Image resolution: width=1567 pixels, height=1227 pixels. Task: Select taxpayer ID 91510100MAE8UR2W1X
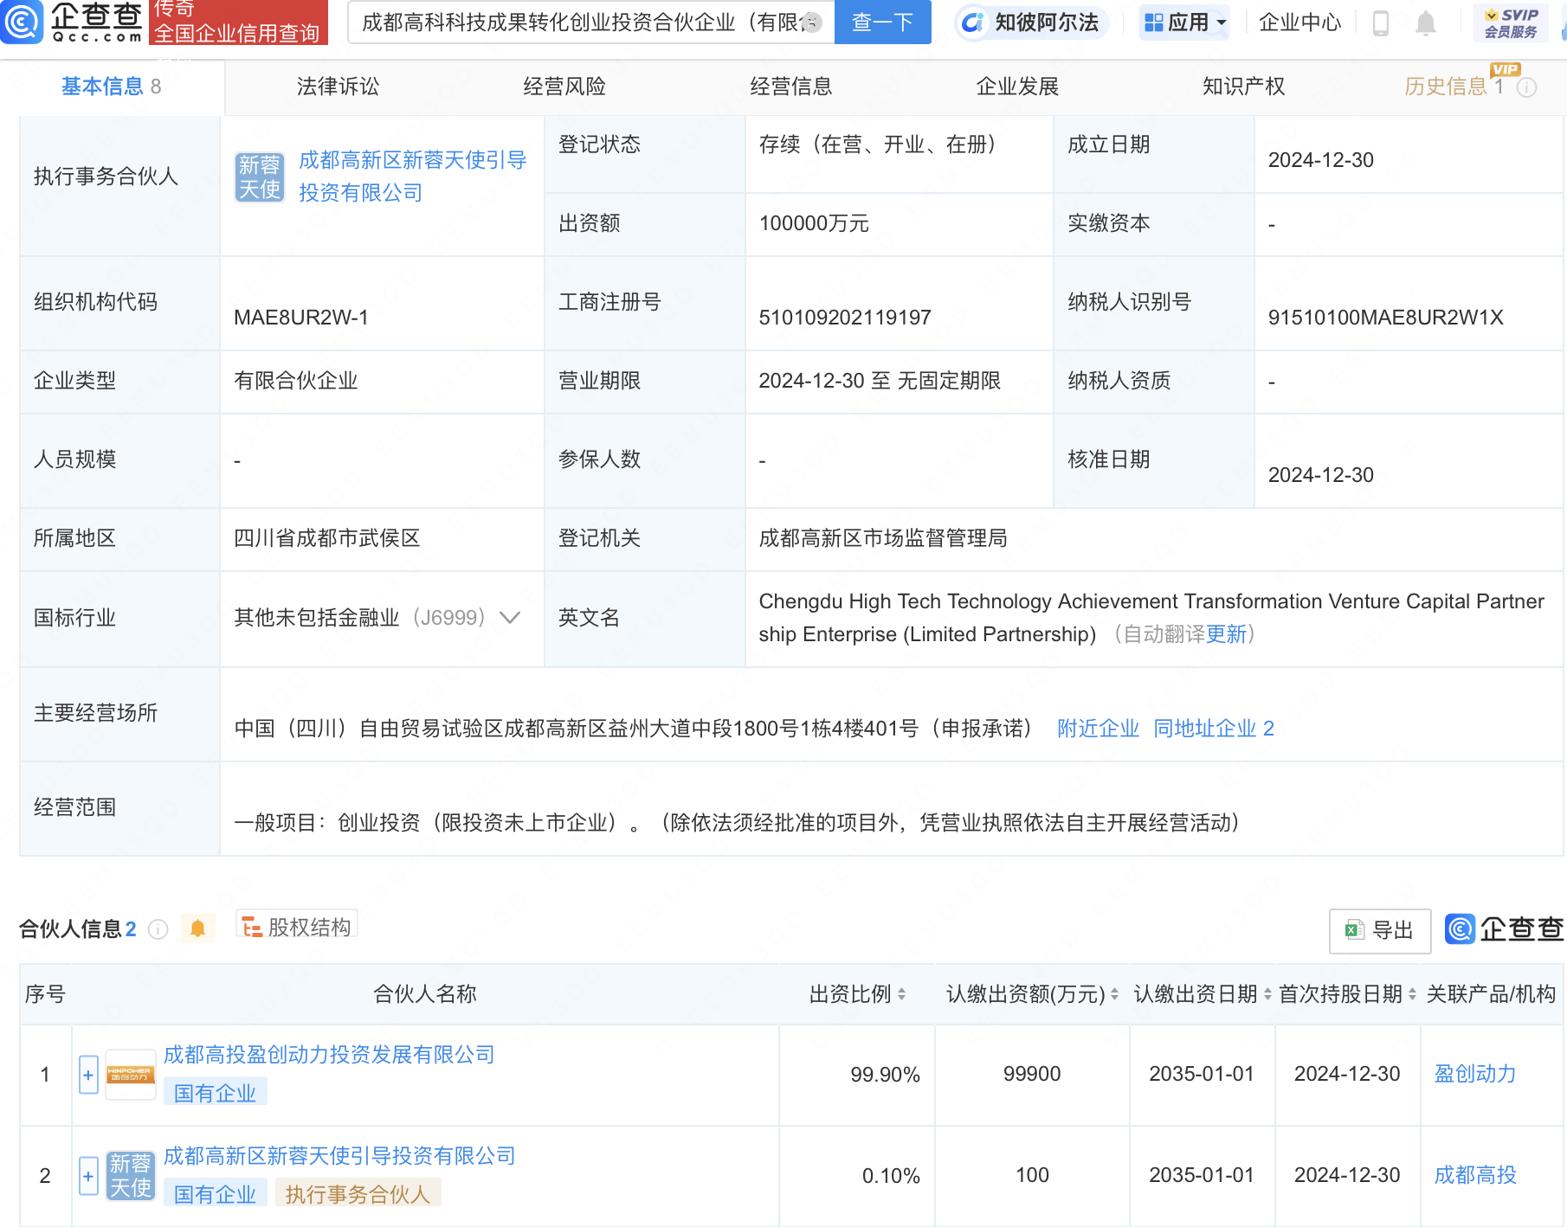(1385, 318)
